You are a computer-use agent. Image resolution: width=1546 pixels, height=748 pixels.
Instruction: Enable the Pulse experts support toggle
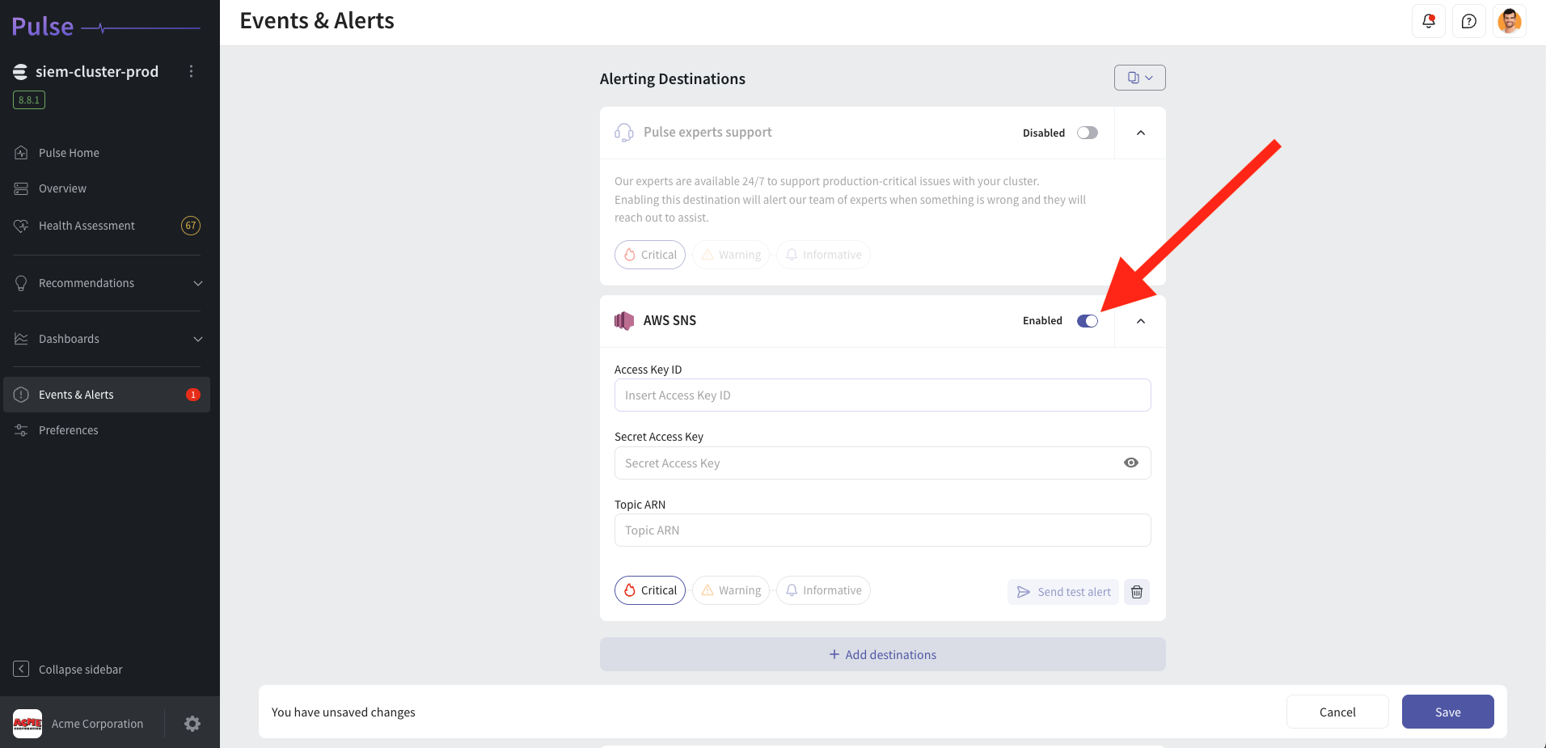pyautogui.click(x=1087, y=133)
